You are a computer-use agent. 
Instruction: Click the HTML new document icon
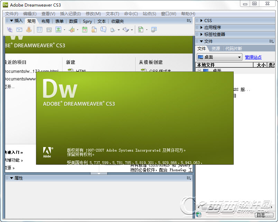click(x=71, y=70)
